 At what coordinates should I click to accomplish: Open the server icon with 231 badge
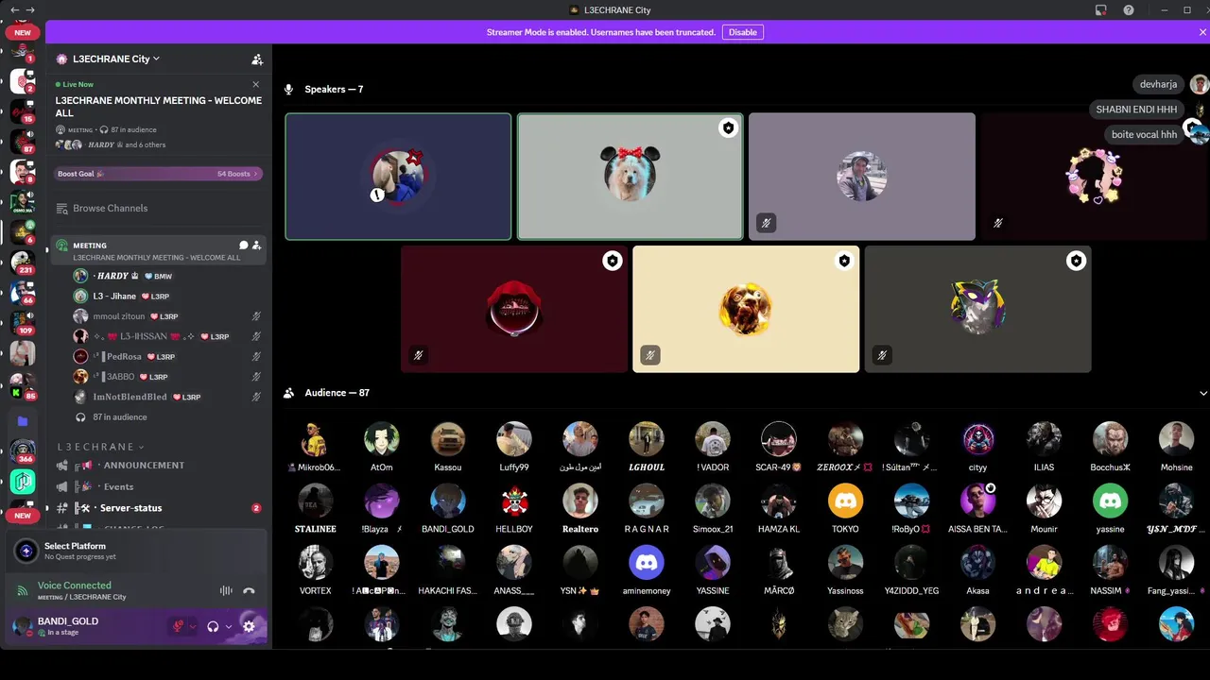pos(23,262)
